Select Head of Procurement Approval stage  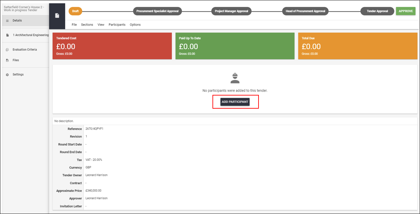pos(305,11)
